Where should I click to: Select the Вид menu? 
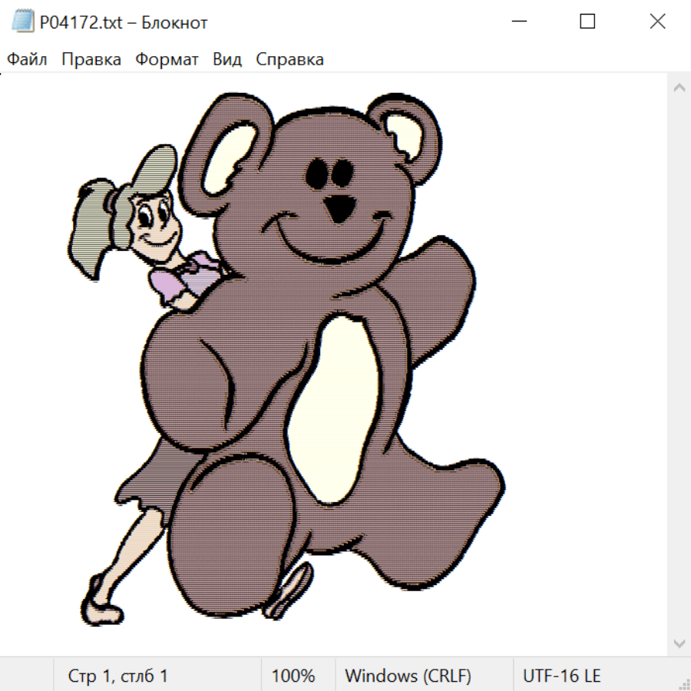(x=227, y=59)
